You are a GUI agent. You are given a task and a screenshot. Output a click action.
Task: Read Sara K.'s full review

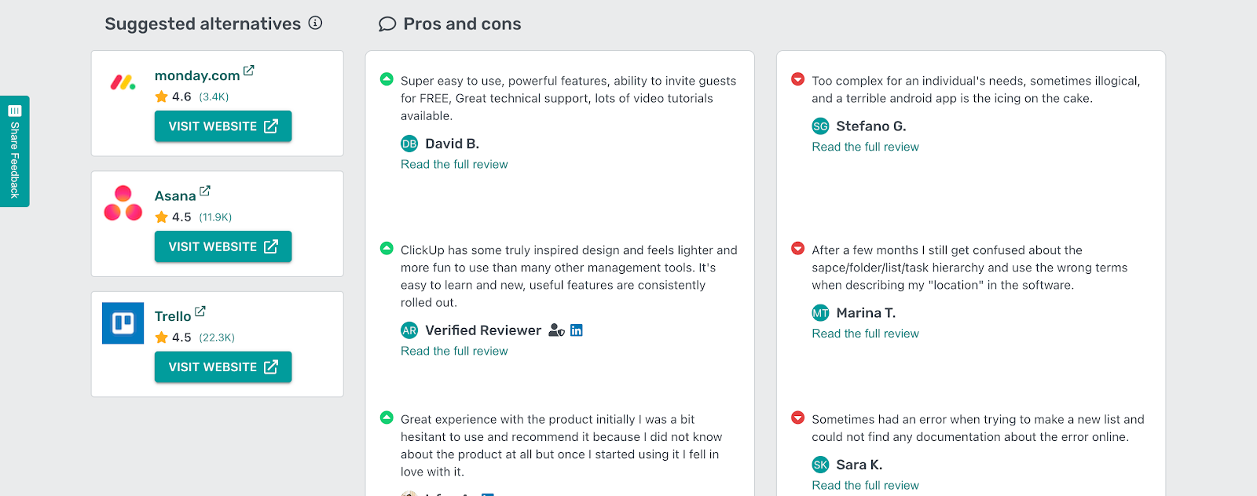coord(865,485)
